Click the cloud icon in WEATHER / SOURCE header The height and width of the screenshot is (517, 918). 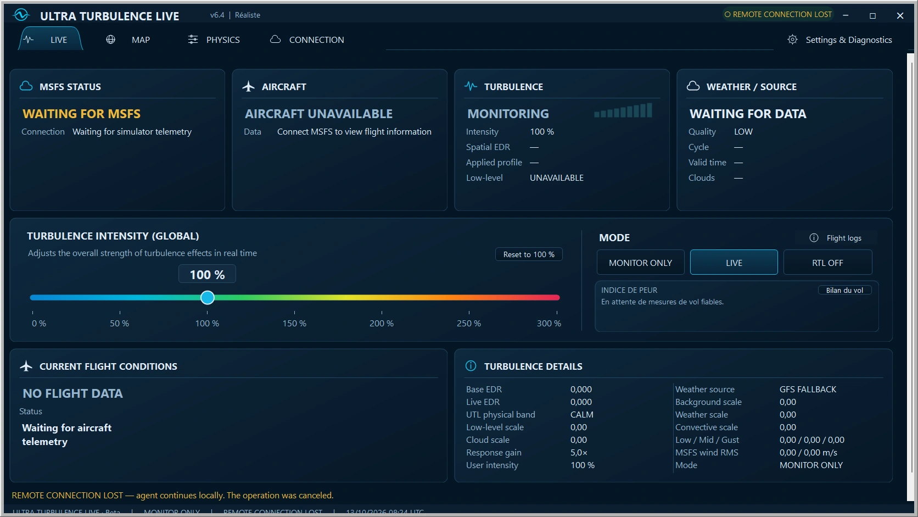point(693,86)
